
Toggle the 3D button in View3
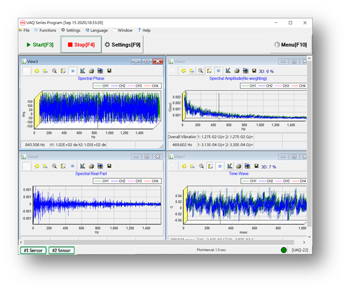(72, 71)
